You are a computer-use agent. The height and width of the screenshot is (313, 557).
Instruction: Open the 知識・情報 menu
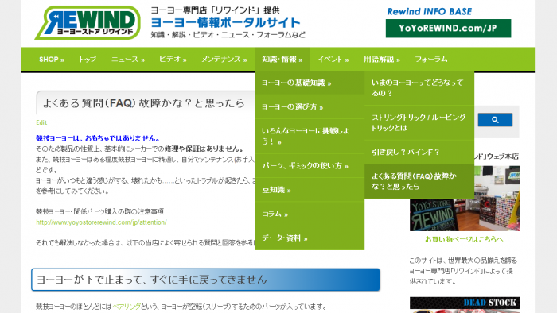282,60
